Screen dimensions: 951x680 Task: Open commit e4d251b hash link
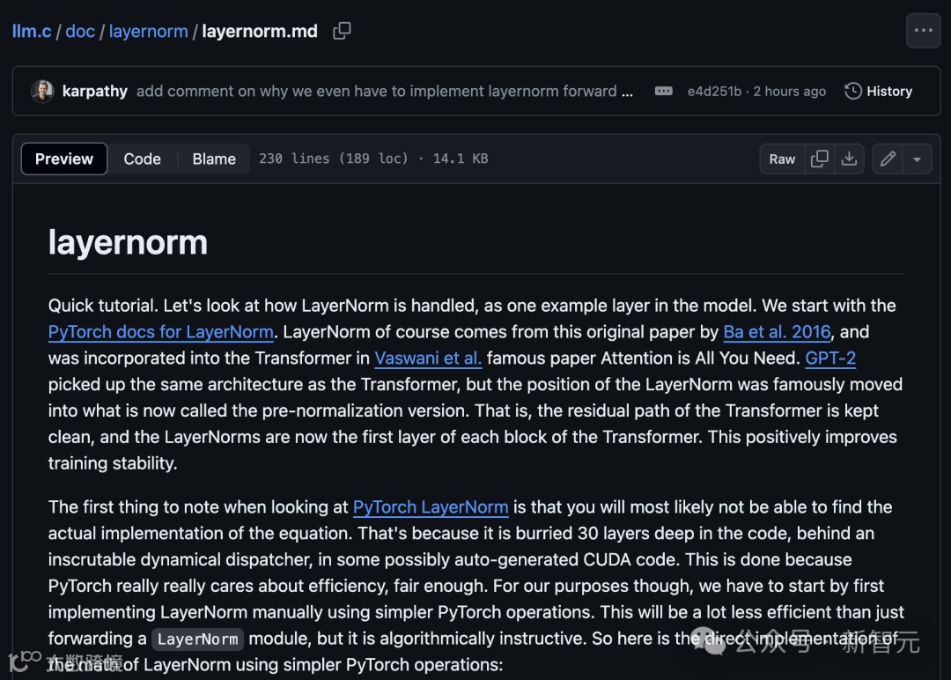point(714,91)
